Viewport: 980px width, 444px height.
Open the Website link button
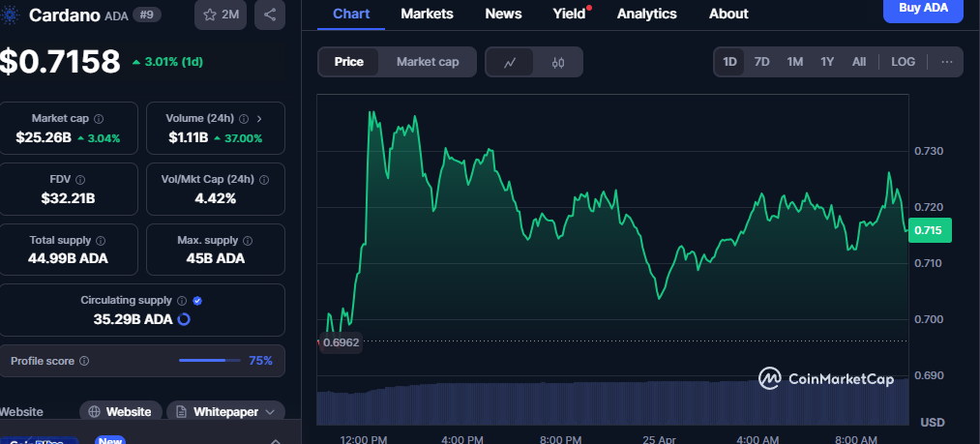pos(121,411)
